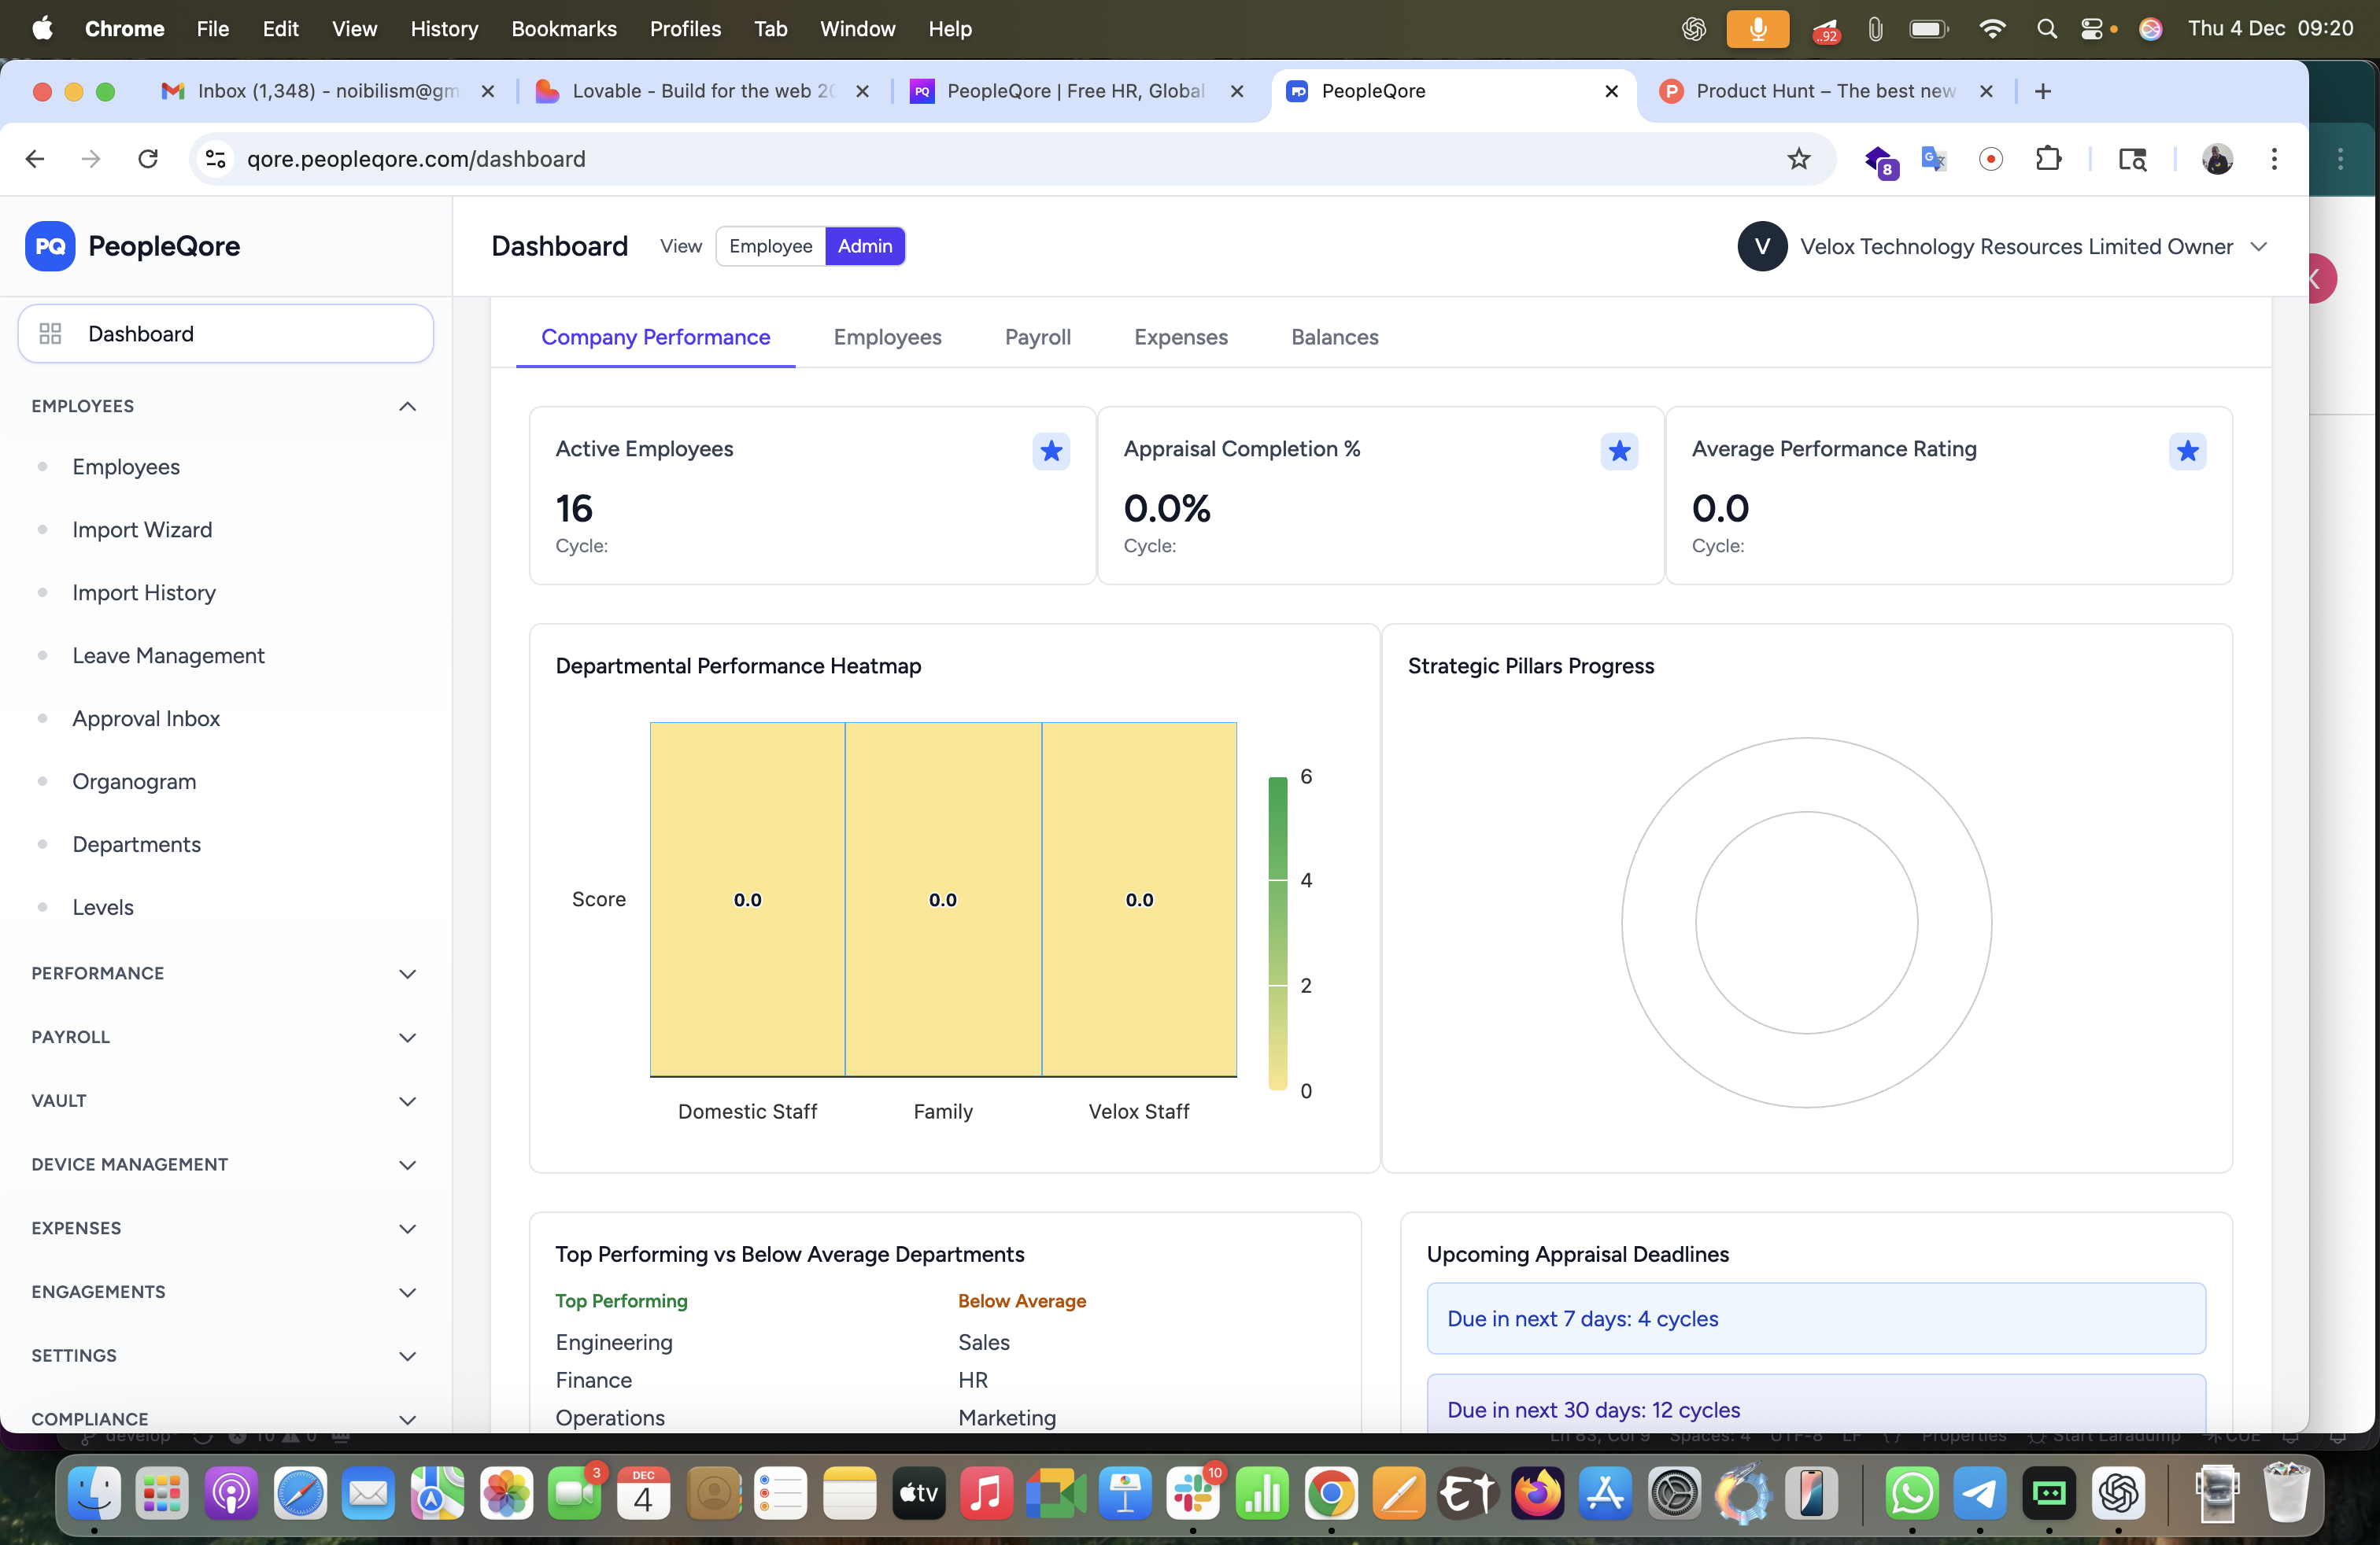This screenshot has width=2380, height=1545.
Task: Open the Expenses dashboard tab
Action: [x=1180, y=337]
